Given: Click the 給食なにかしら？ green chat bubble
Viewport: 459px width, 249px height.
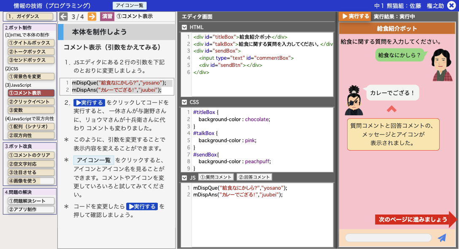Looking at the screenshot, I should [400, 55].
